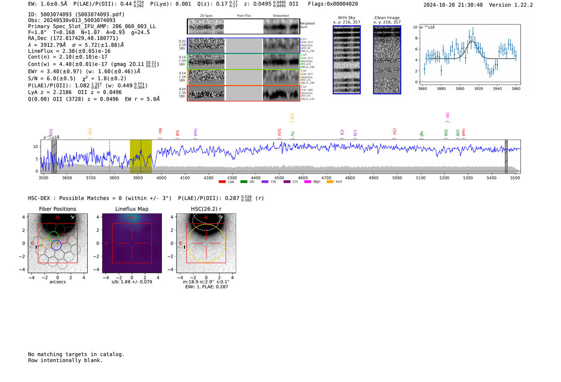
Task: Click the RA,Dec coordinates line
Action: click(73, 38)
